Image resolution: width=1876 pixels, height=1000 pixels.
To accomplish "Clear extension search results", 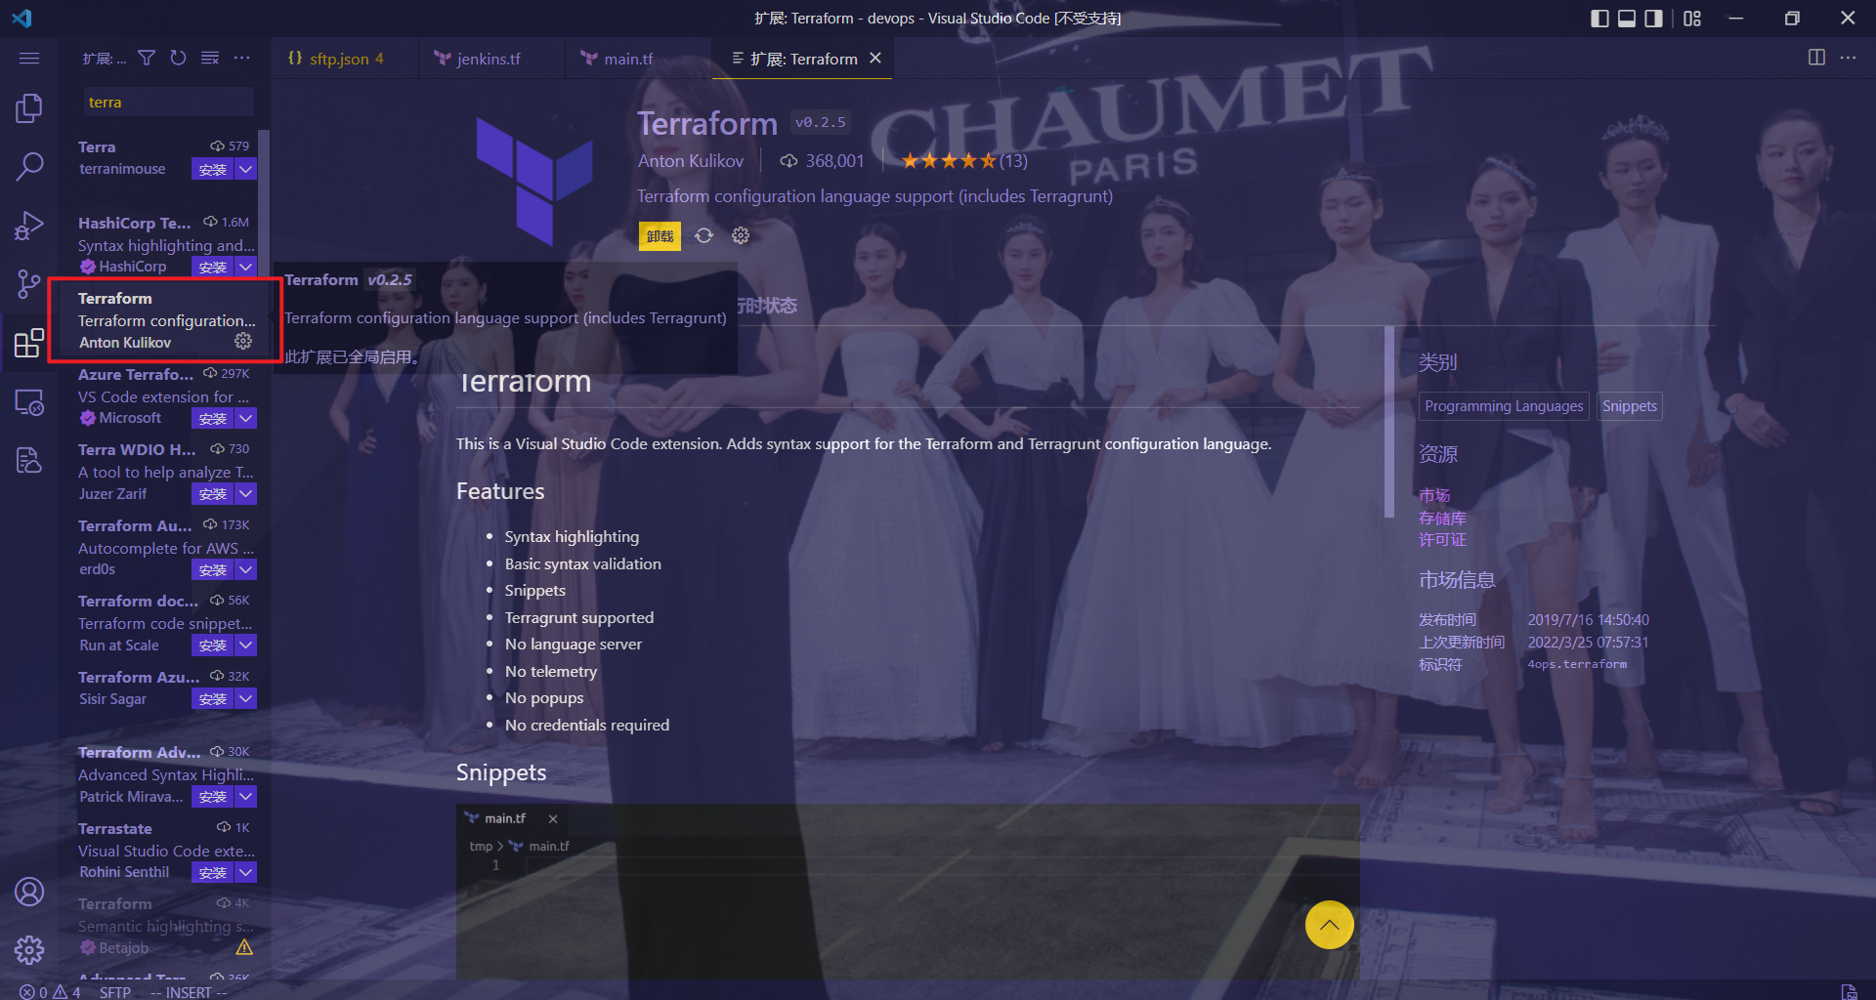I will click(210, 59).
